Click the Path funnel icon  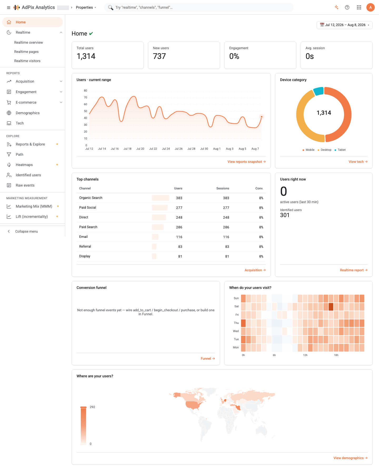coord(9,154)
